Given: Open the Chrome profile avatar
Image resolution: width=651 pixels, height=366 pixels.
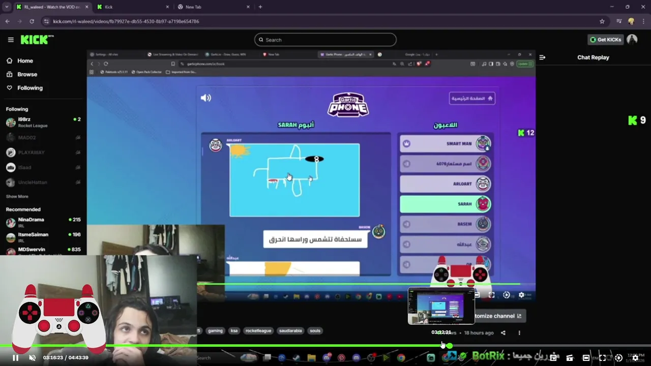Looking at the screenshot, I should click(x=631, y=21).
